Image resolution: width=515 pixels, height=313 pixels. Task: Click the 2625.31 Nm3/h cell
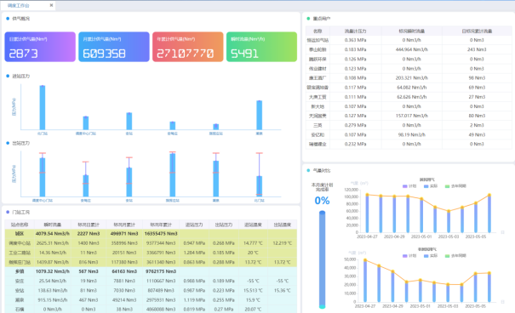(x=53, y=243)
